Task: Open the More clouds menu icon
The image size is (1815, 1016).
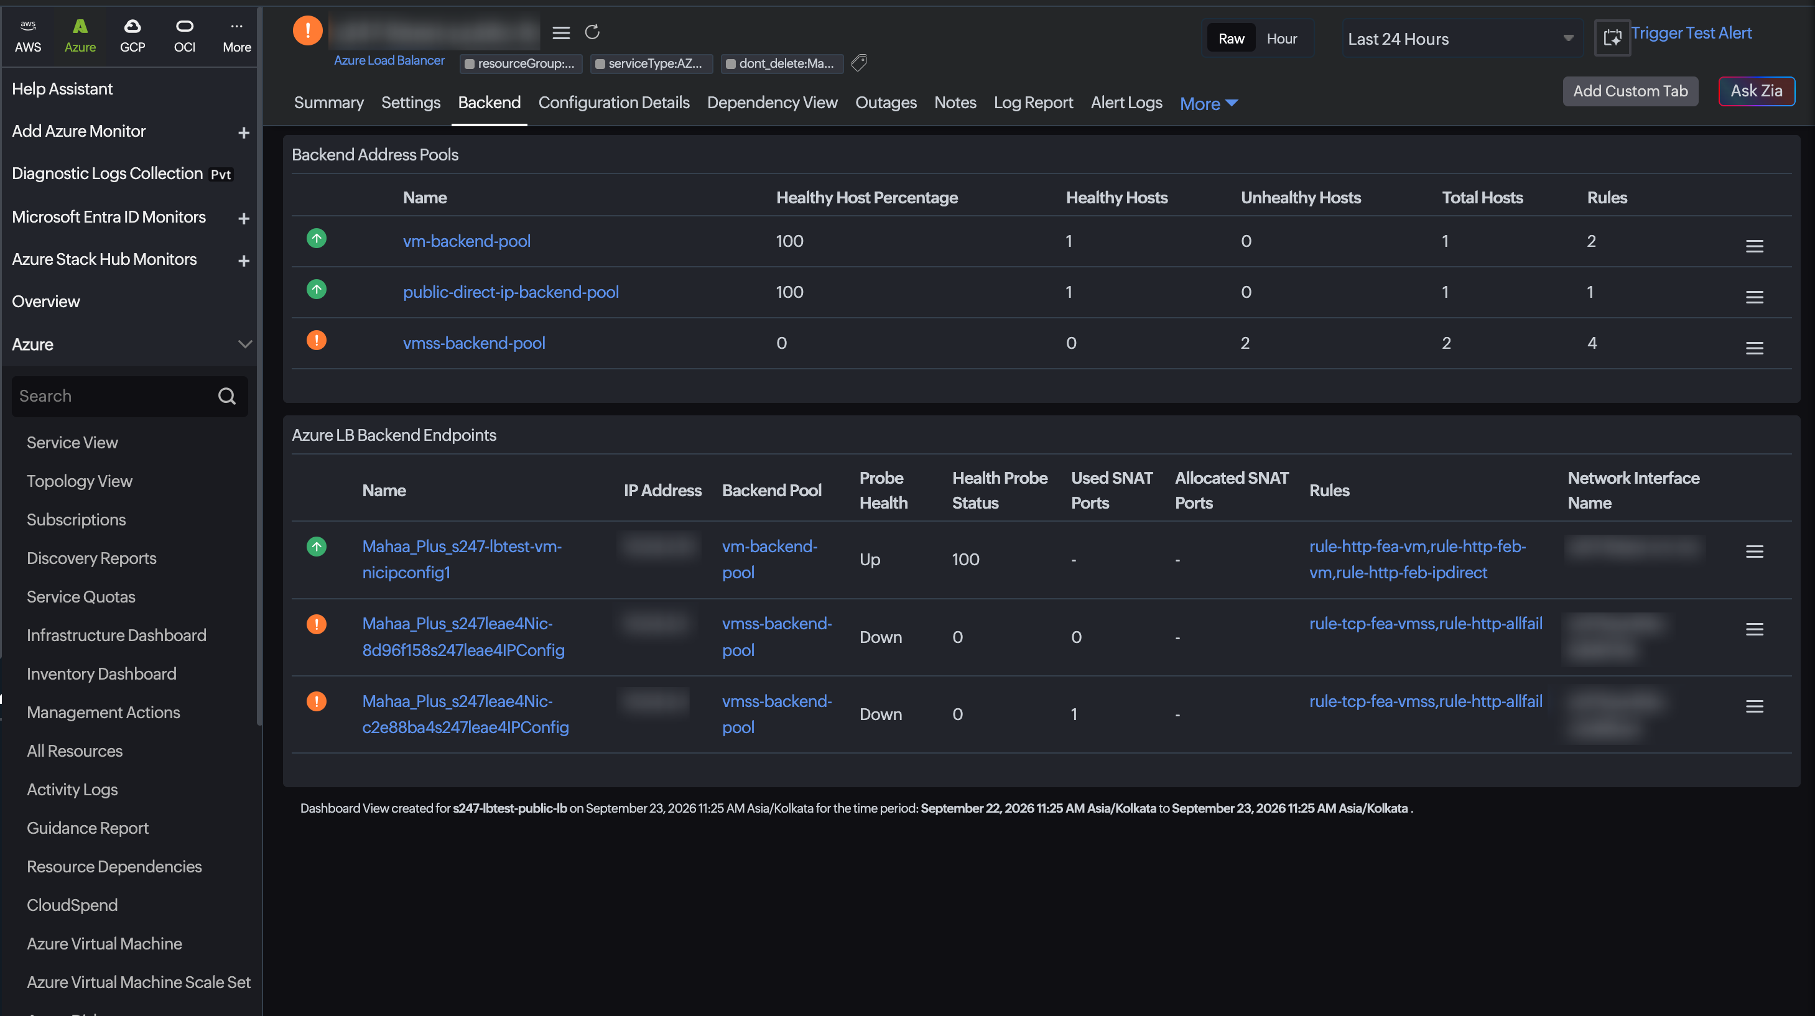Action: (x=237, y=36)
